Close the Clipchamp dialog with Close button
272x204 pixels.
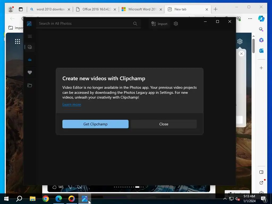[x=164, y=124]
